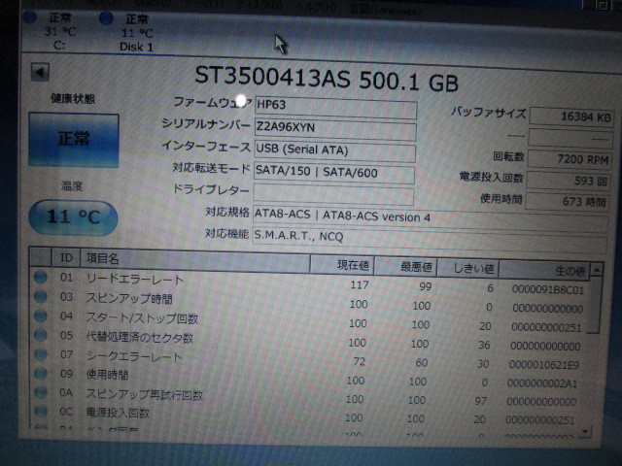Click the attribute list scroll down arrow
Viewport: 622px width, 466px height.
point(585,431)
